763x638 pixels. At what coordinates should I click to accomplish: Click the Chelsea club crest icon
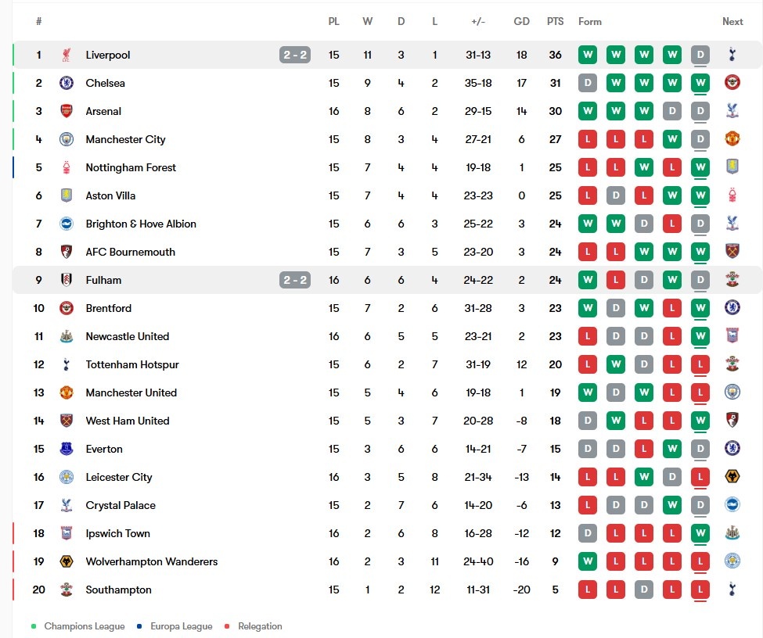pos(67,83)
